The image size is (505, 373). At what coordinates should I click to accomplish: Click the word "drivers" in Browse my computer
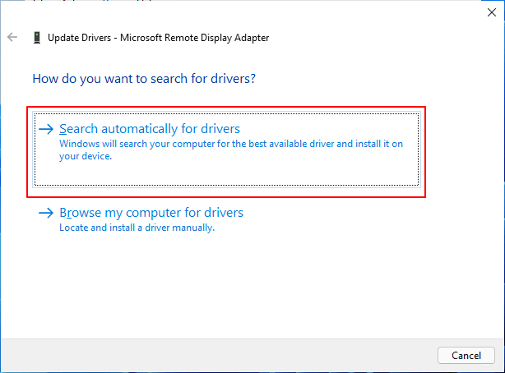(223, 213)
